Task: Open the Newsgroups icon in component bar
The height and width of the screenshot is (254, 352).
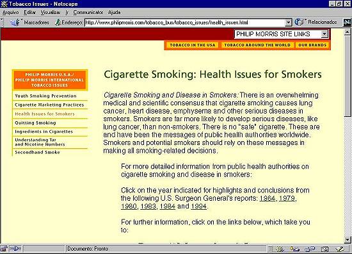Action: point(310,249)
